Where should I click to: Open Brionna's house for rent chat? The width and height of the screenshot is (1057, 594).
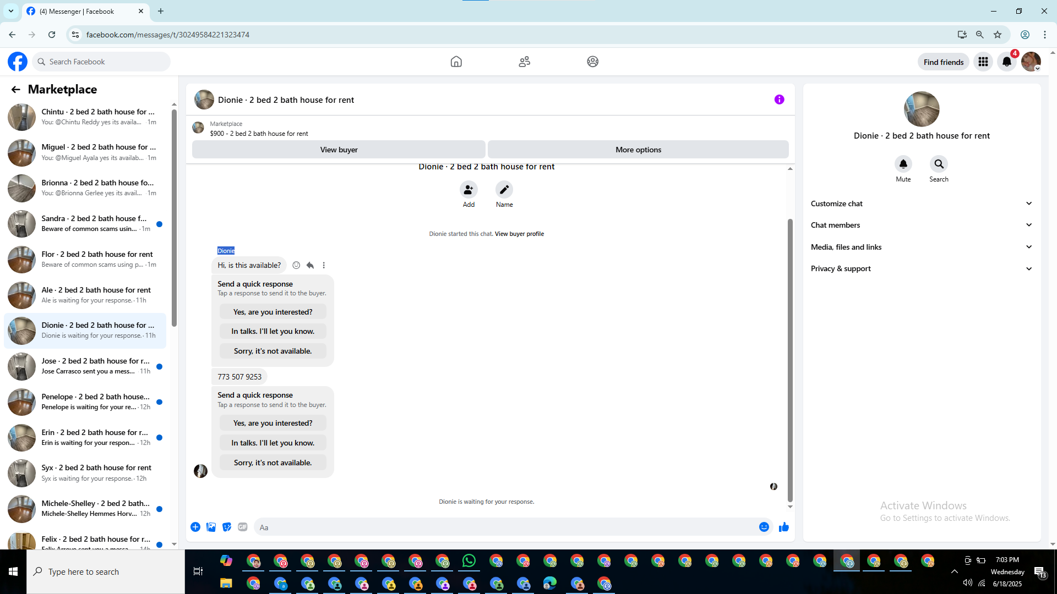85,188
